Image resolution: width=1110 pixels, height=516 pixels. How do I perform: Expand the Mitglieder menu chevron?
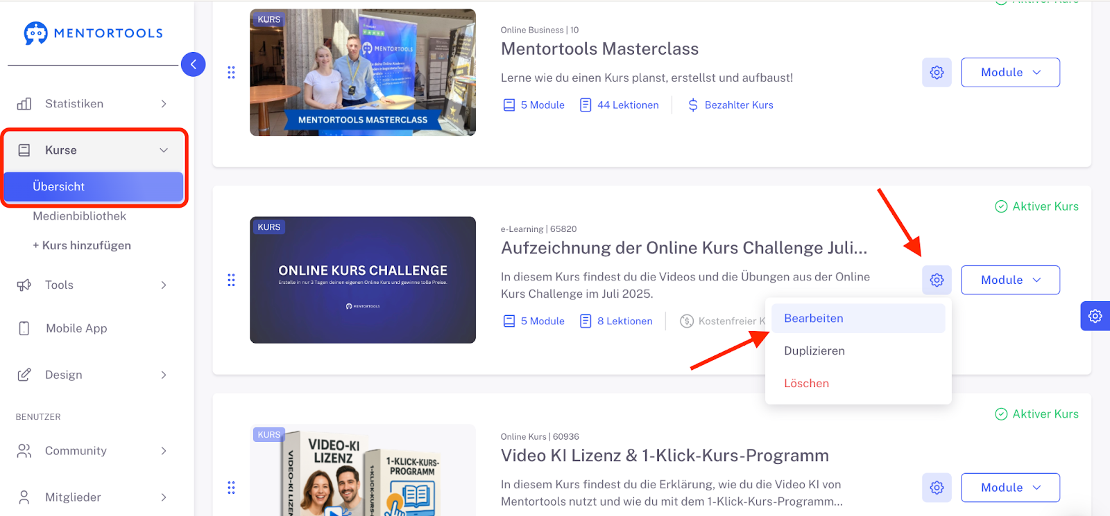(164, 497)
